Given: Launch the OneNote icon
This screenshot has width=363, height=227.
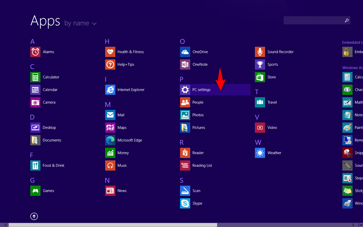Looking at the screenshot, I should click(x=185, y=64).
